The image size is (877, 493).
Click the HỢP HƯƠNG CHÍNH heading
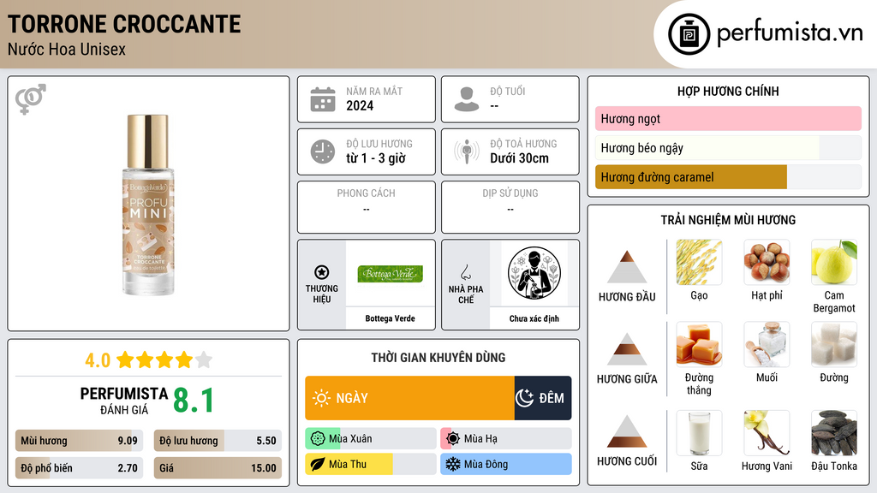coord(728,91)
